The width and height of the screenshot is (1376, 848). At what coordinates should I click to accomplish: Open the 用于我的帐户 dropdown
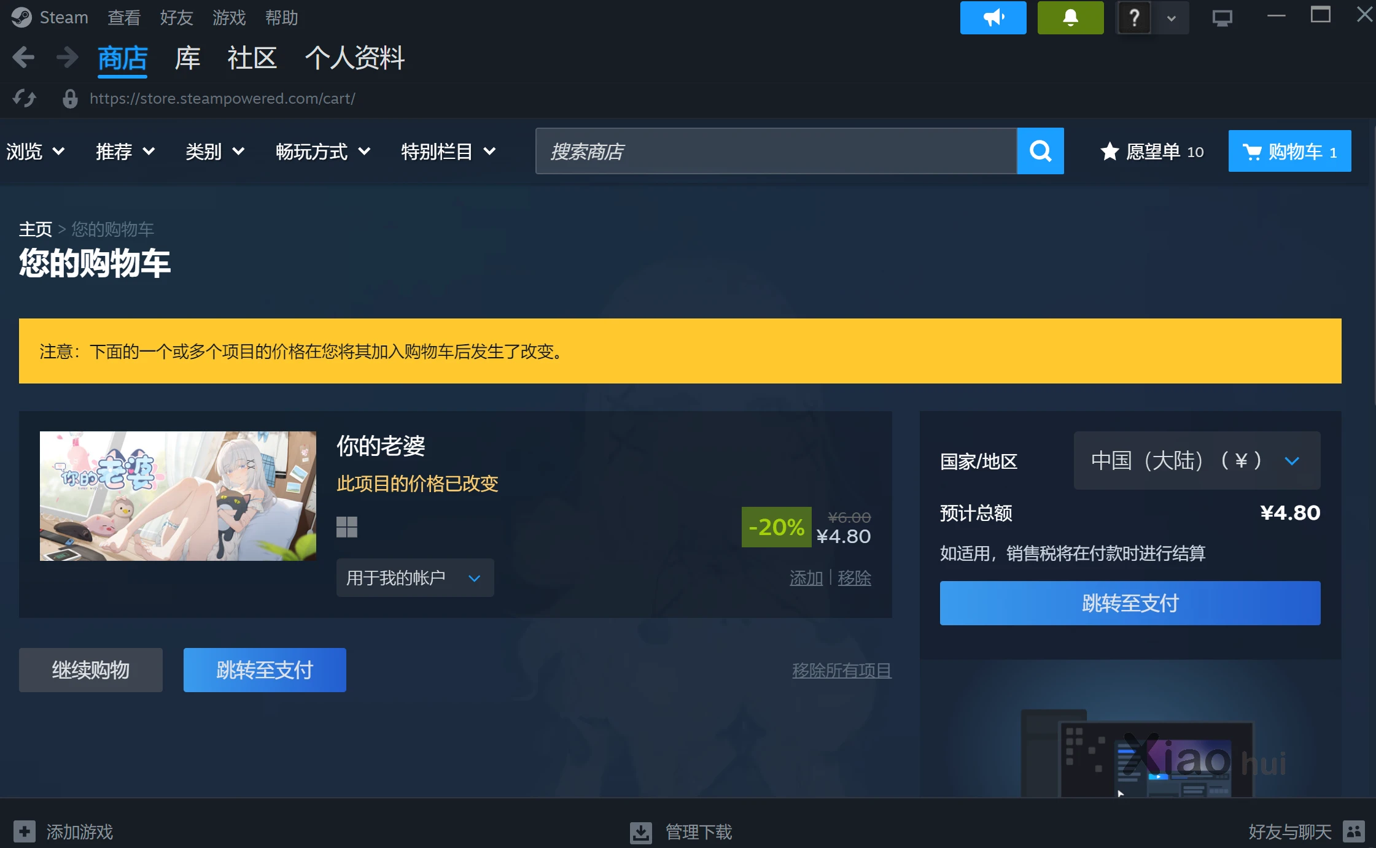pyautogui.click(x=414, y=577)
